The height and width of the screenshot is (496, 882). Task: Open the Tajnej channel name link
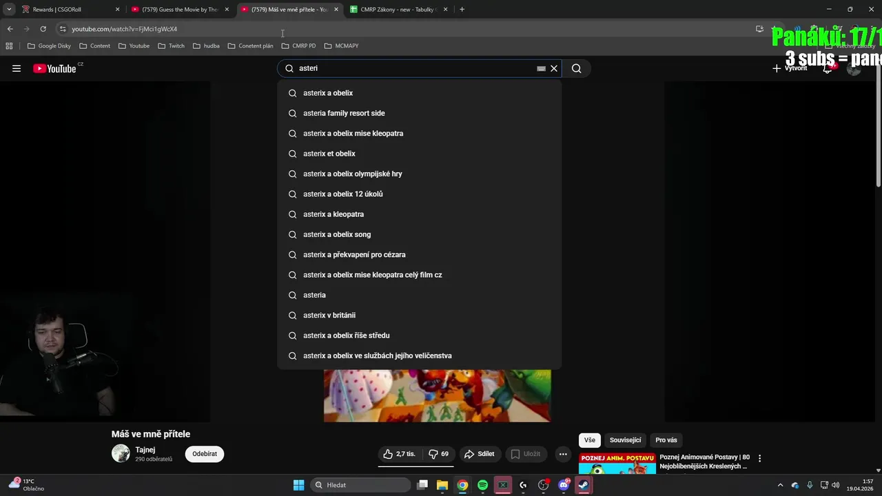click(145, 450)
